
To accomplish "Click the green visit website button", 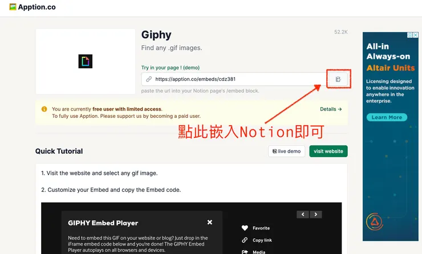I will pos(328,151).
